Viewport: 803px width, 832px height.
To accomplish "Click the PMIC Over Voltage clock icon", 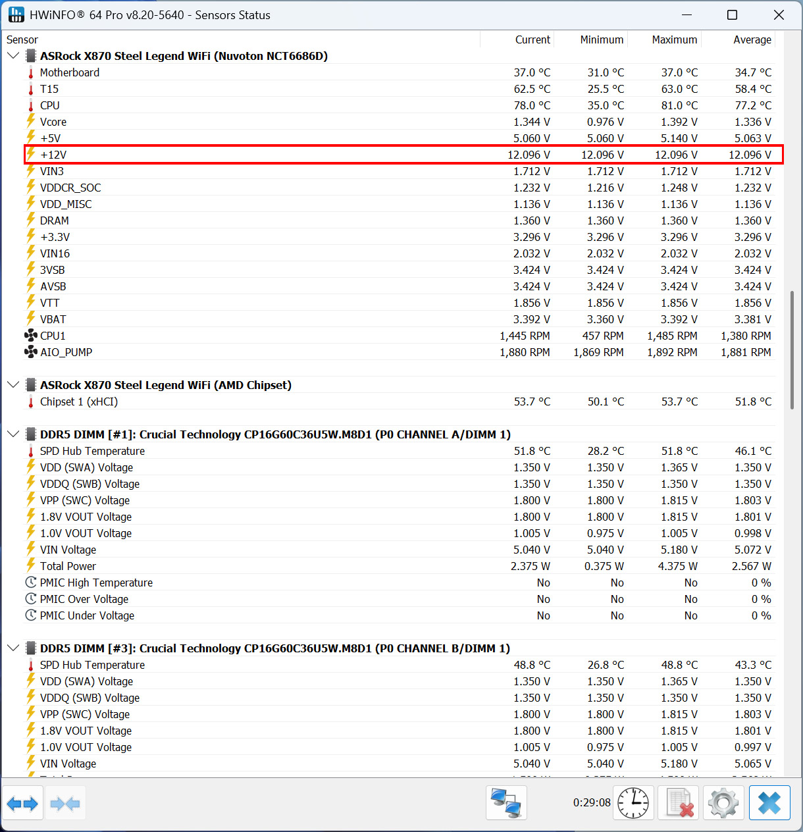I will click(x=31, y=599).
